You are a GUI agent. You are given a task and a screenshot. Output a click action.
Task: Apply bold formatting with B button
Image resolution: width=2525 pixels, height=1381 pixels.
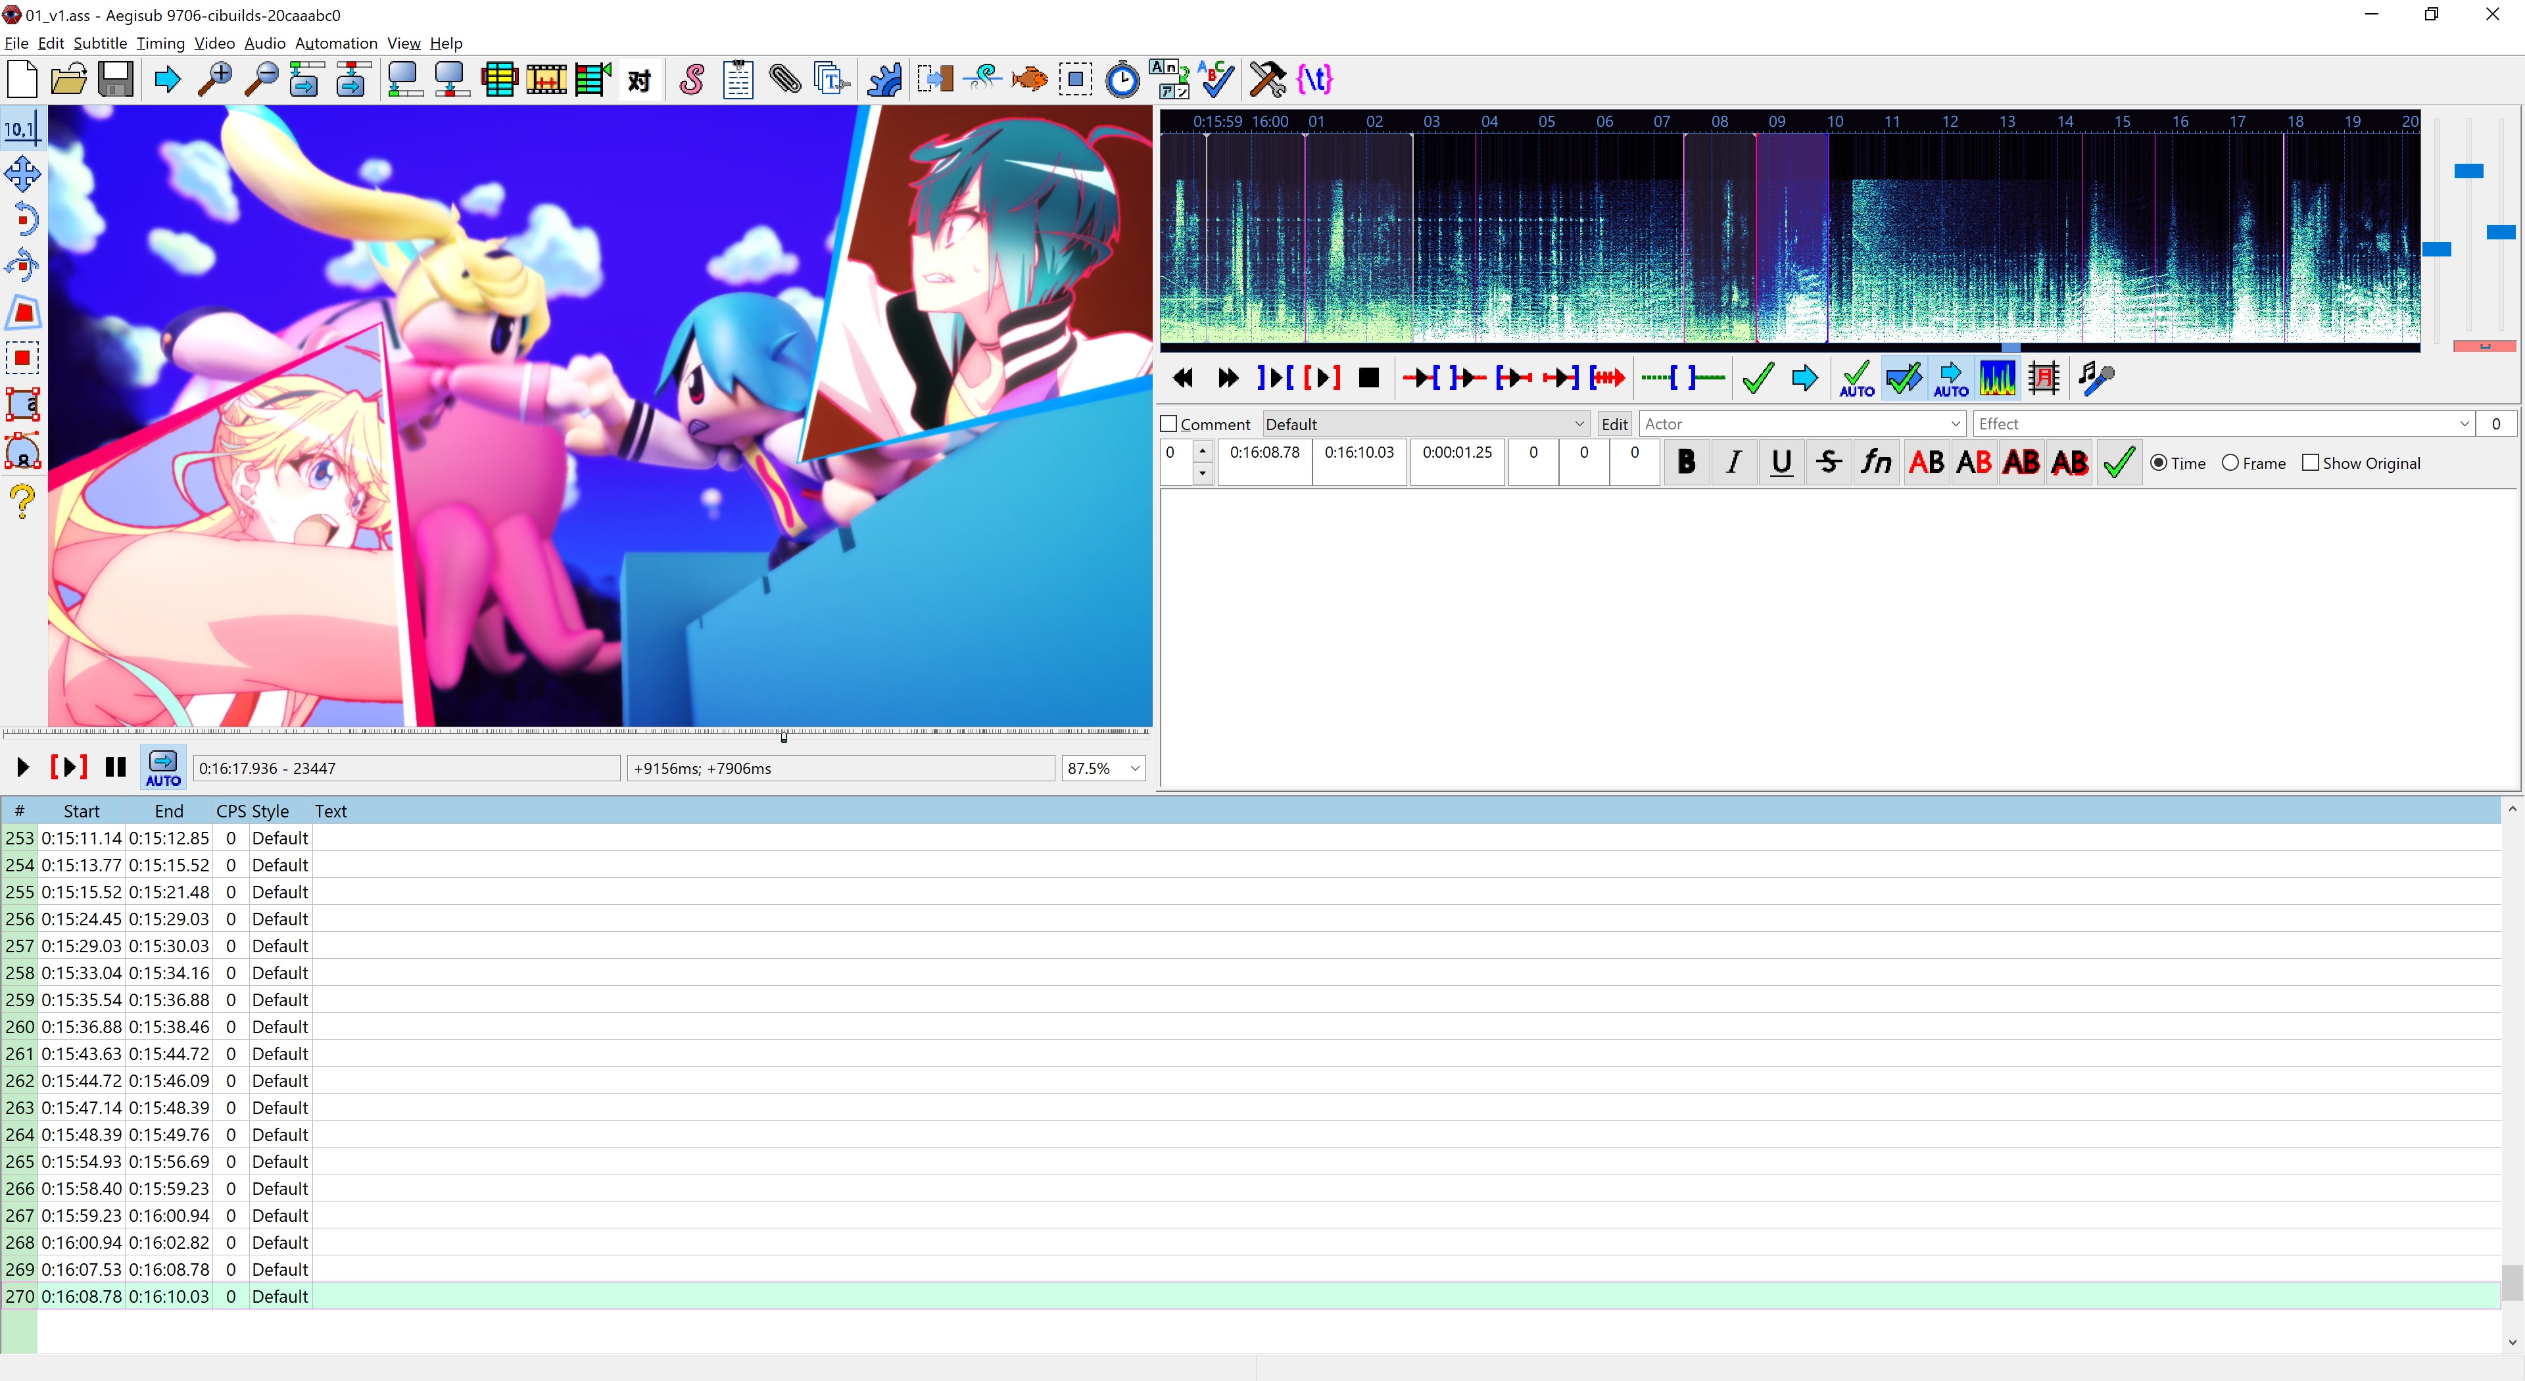(x=1686, y=462)
